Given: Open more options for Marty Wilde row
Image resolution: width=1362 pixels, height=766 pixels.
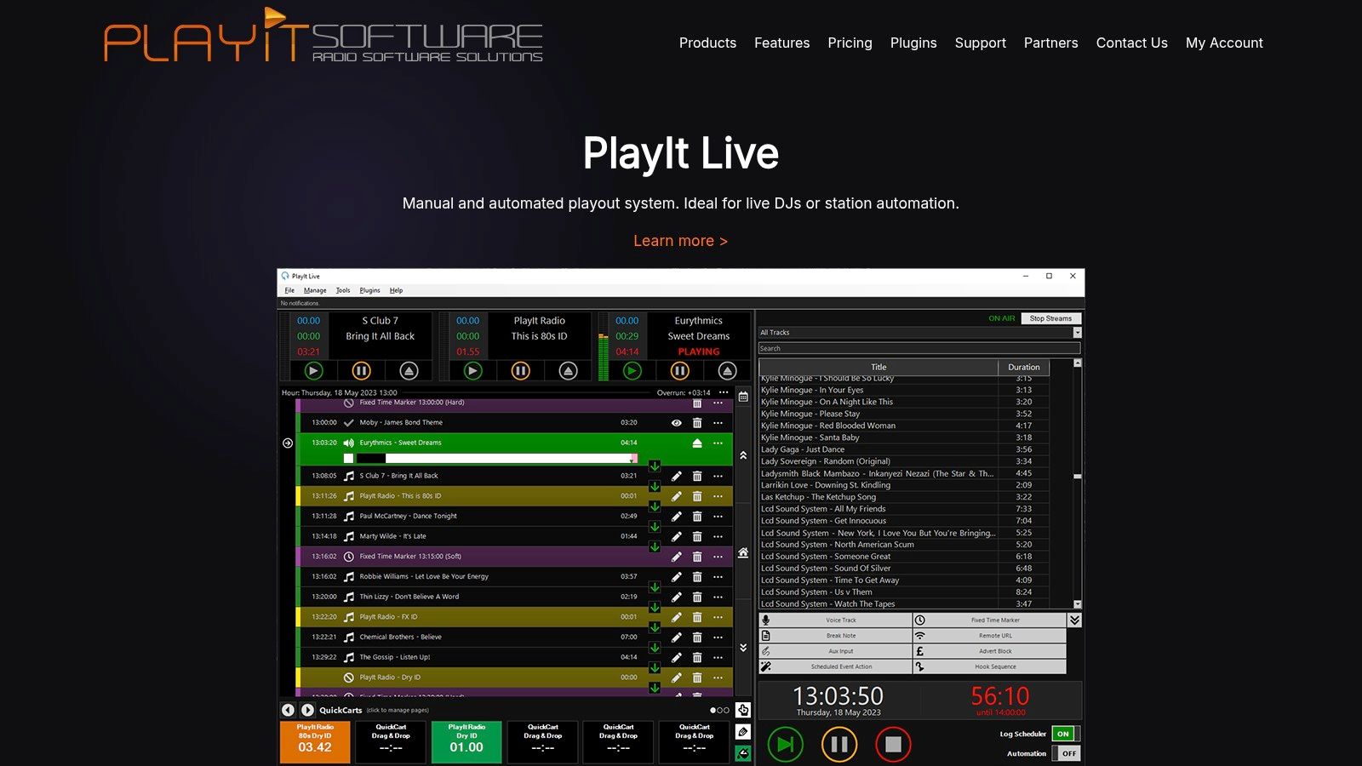Looking at the screenshot, I should 718,536.
